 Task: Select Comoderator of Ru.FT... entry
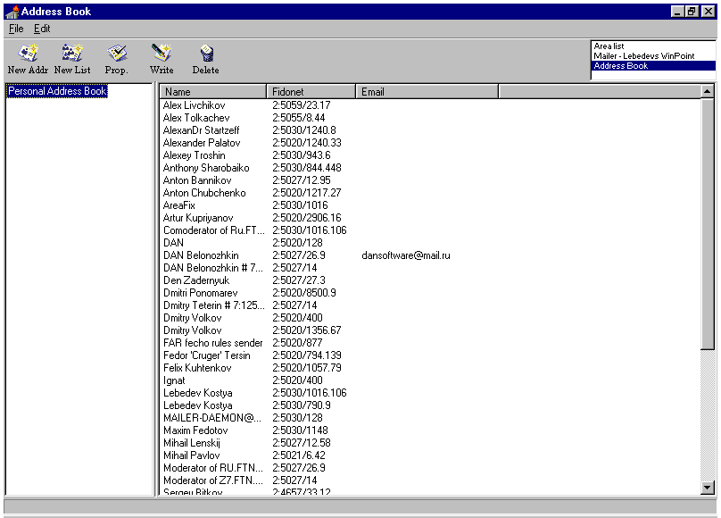[214, 230]
